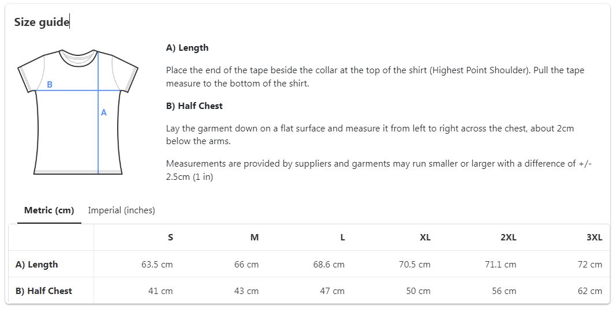Viewport: 616px width, 309px height.
Task: Select the L column header
Action: (342, 238)
